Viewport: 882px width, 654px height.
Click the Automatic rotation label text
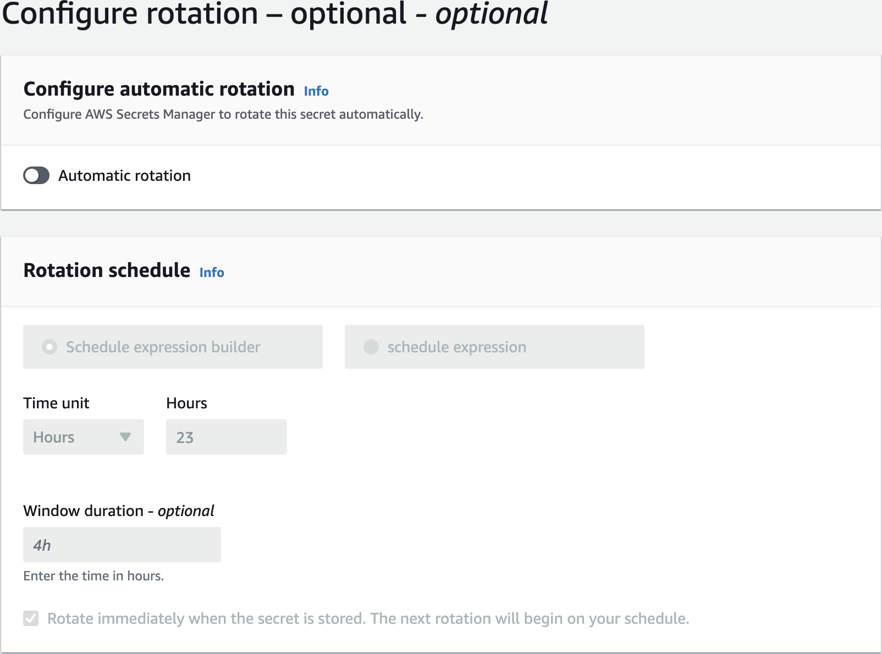point(125,176)
